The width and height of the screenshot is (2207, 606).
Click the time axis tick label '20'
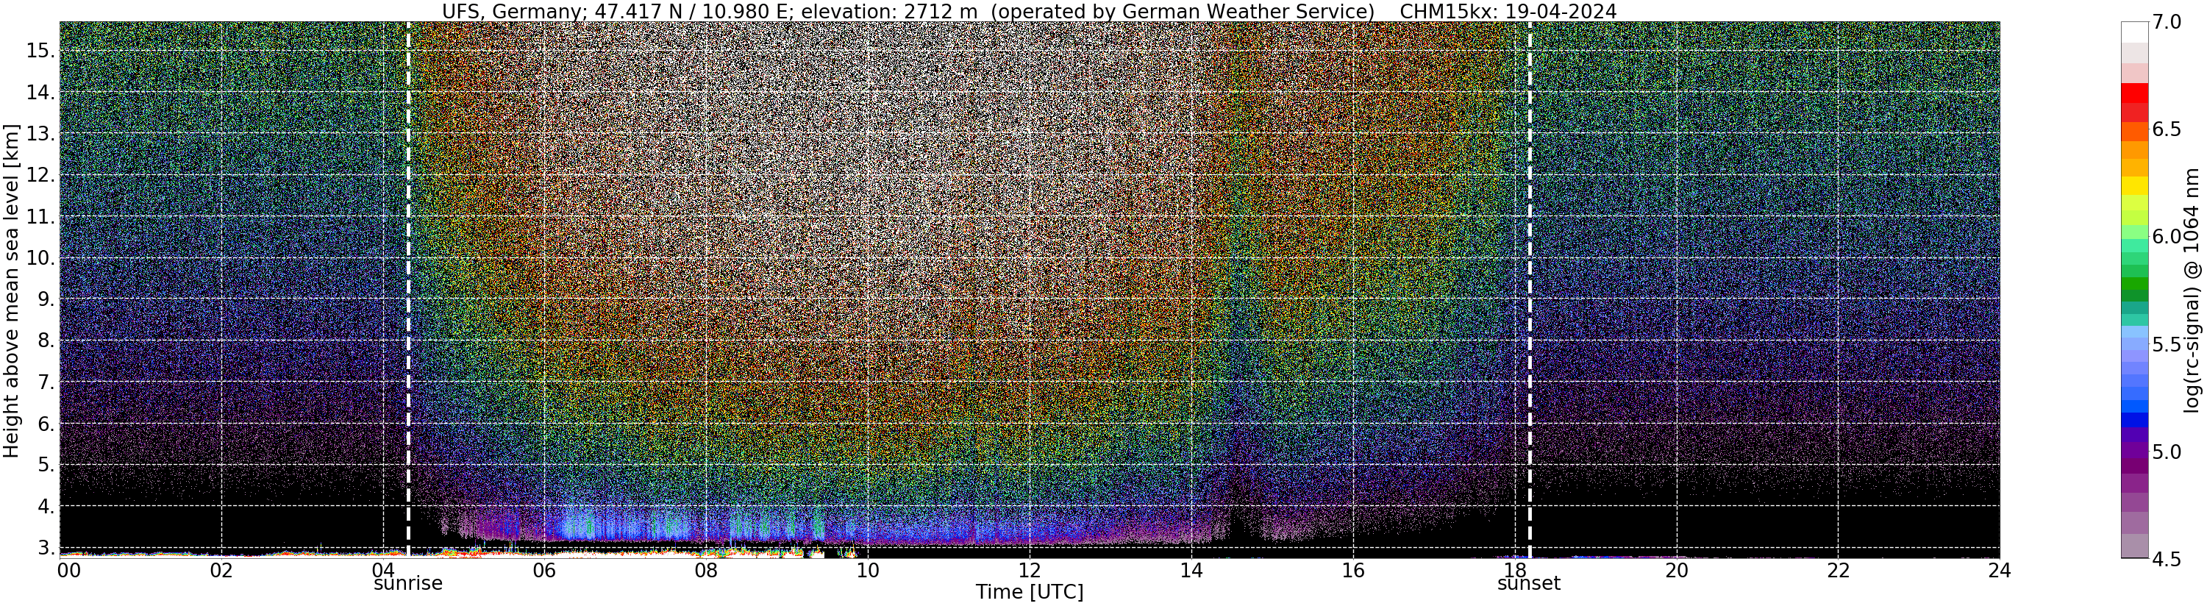click(x=1676, y=571)
